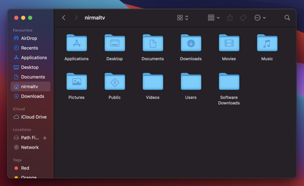Eject the Path Fi... volume
The height and width of the screenshot is (186, 304).
(45, 138)
